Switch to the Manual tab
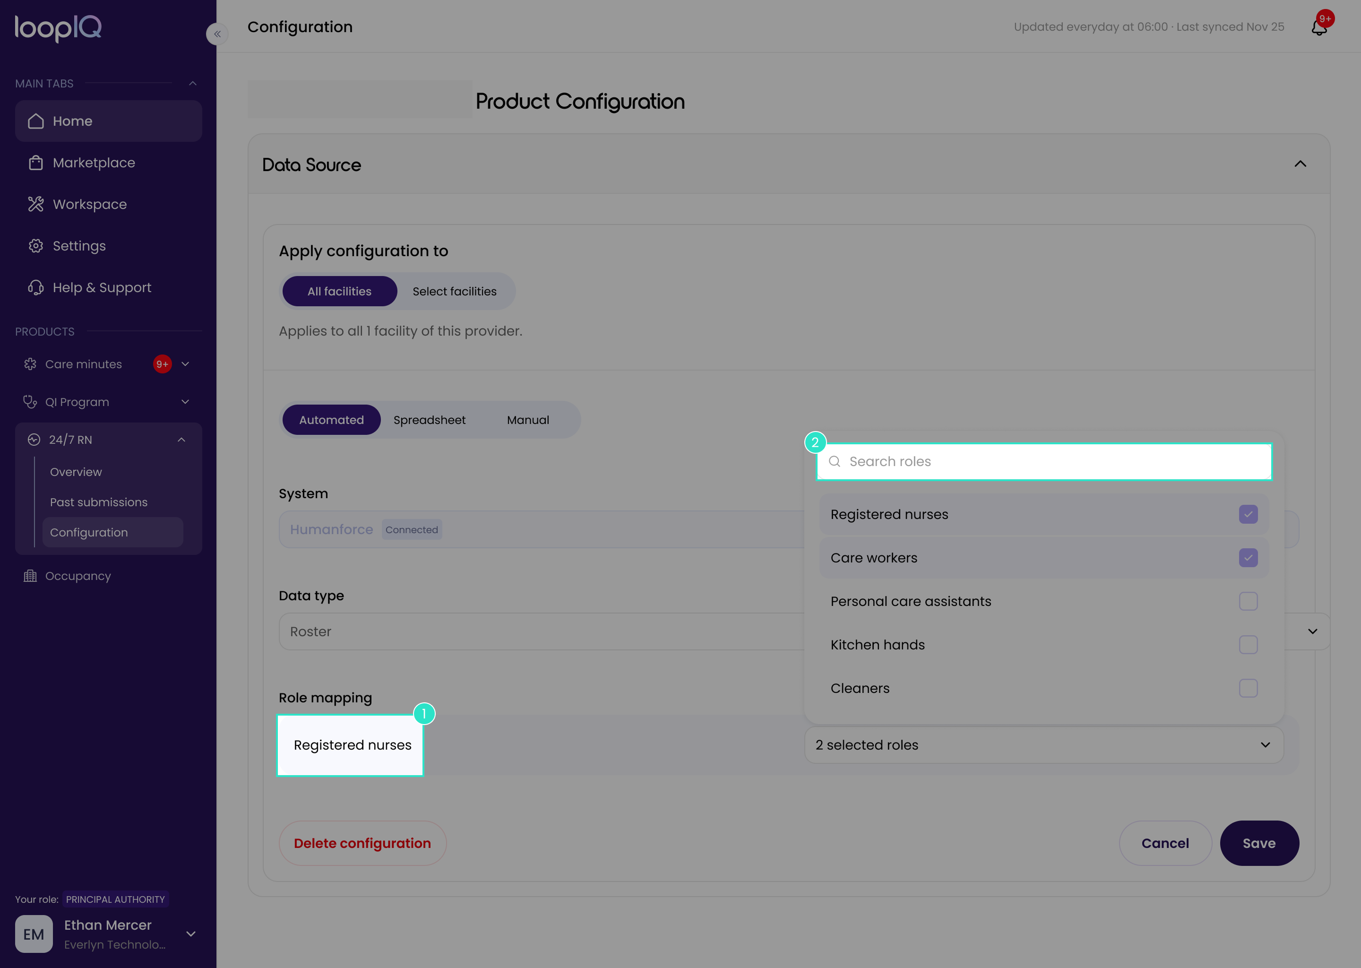1361x968 pixels. [x=528, y=420]
